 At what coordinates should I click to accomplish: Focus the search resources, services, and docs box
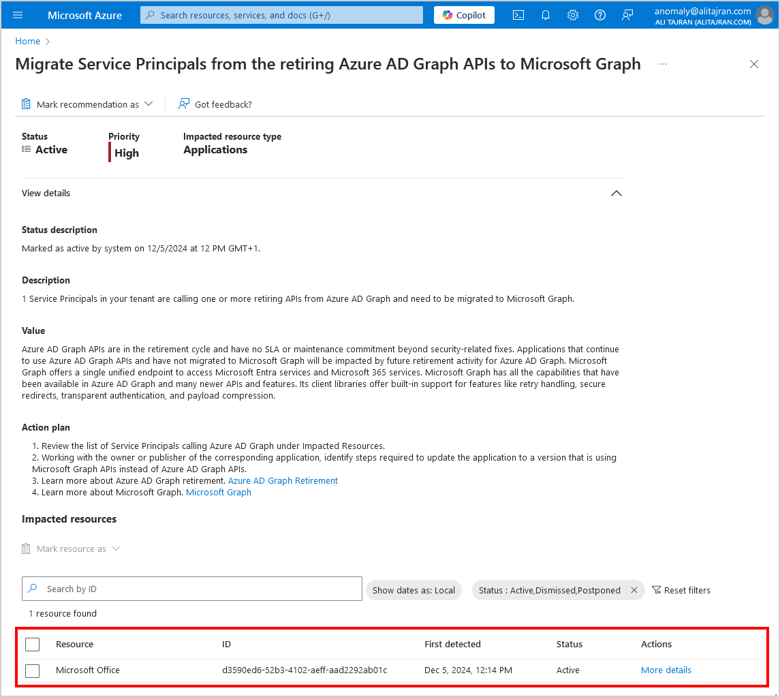click(x=281, y=15)
